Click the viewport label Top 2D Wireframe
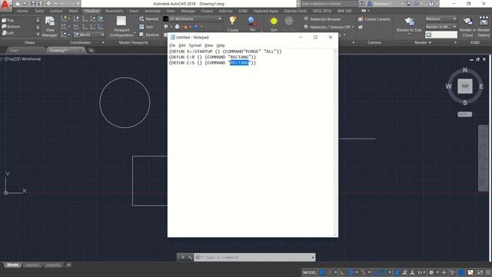 tap(21, 58)
